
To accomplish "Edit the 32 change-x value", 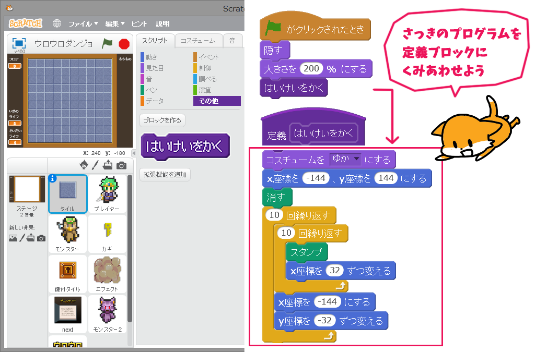I will (335, 271).
